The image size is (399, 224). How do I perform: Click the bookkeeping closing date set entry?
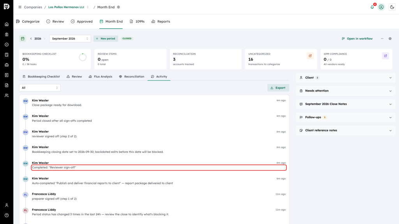[x=98, y=152]
